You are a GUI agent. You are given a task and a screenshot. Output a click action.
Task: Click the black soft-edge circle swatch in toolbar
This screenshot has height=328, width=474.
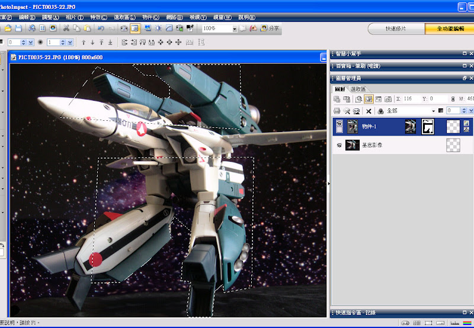[x=40, y=43]
